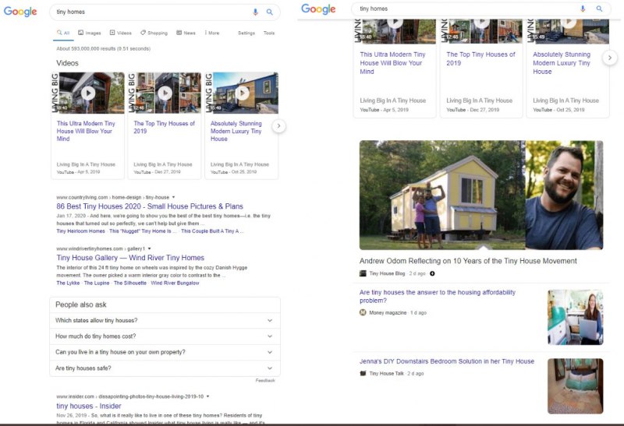
Task: Click the Feedback link below People also ask
Action: (265, 380)
